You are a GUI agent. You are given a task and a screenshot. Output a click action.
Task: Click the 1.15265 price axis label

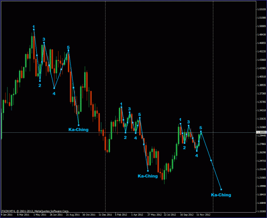(262, 211)
